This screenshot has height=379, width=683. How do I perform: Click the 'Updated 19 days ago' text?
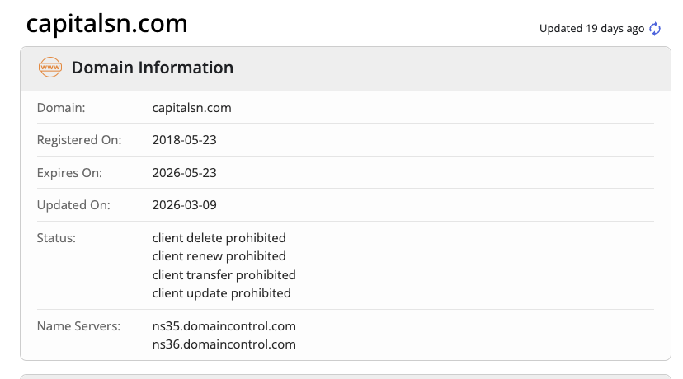[x=591, y=29]
